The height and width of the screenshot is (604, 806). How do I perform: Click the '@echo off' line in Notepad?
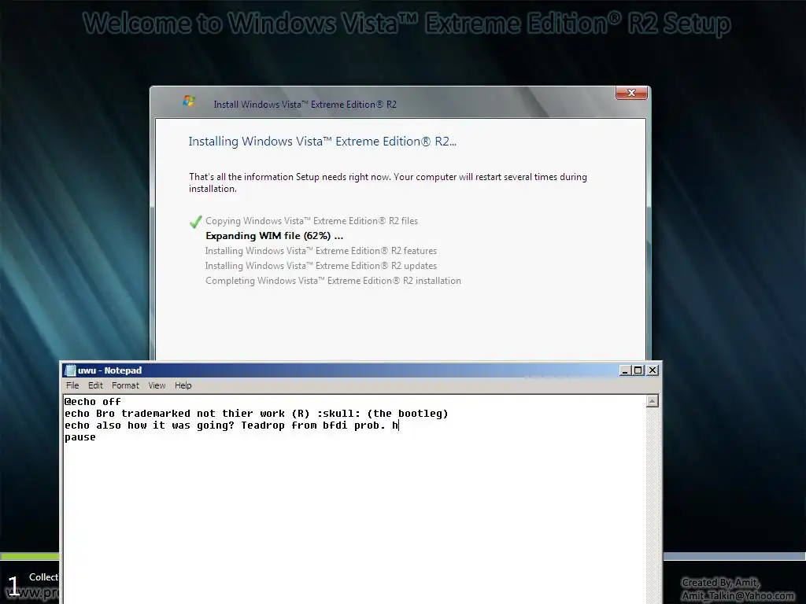[x=93, y=402]
